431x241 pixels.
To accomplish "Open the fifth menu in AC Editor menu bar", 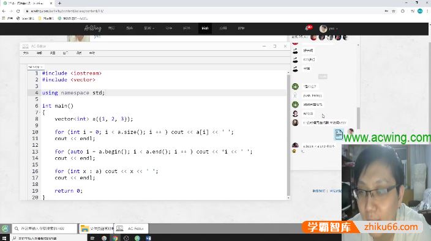I will click(x=79, y=53).
